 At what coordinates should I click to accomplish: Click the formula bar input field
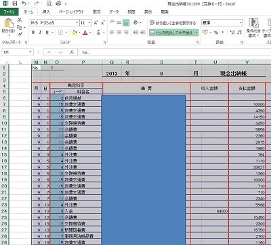point(175,52)
